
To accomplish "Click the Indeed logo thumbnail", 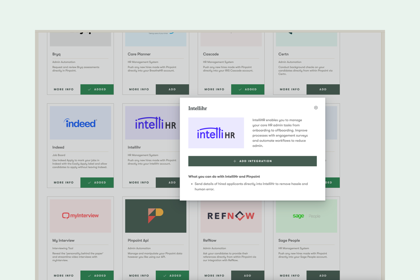I will [80, 122].
